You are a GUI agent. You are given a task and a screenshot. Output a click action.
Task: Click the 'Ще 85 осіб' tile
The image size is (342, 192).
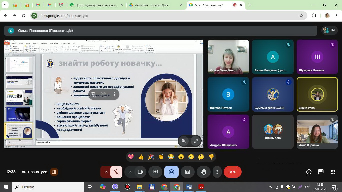(x=273, y=132)
